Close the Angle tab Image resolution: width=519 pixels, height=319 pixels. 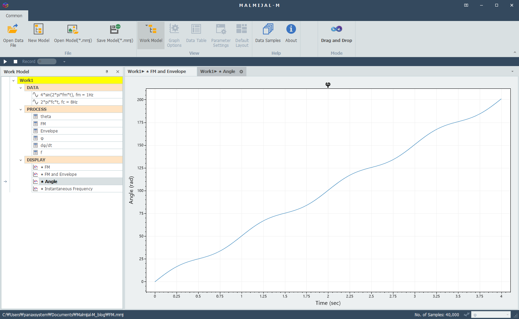click(x=241, y=72)
